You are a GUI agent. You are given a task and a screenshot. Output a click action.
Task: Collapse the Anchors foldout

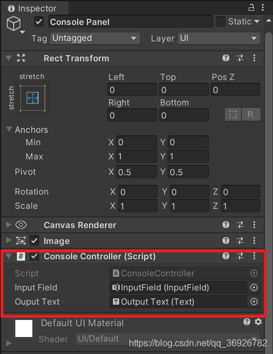click(x=9, y=129)
